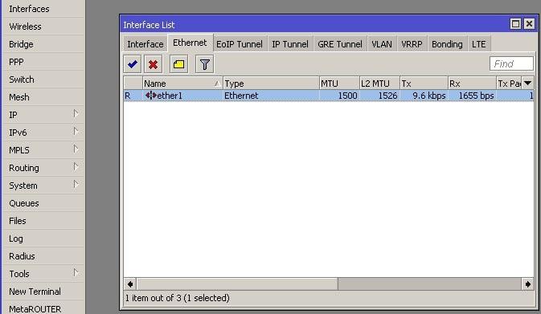541x314 pixels.
Task: Open the Switch menu item
Action: [43, 80]
